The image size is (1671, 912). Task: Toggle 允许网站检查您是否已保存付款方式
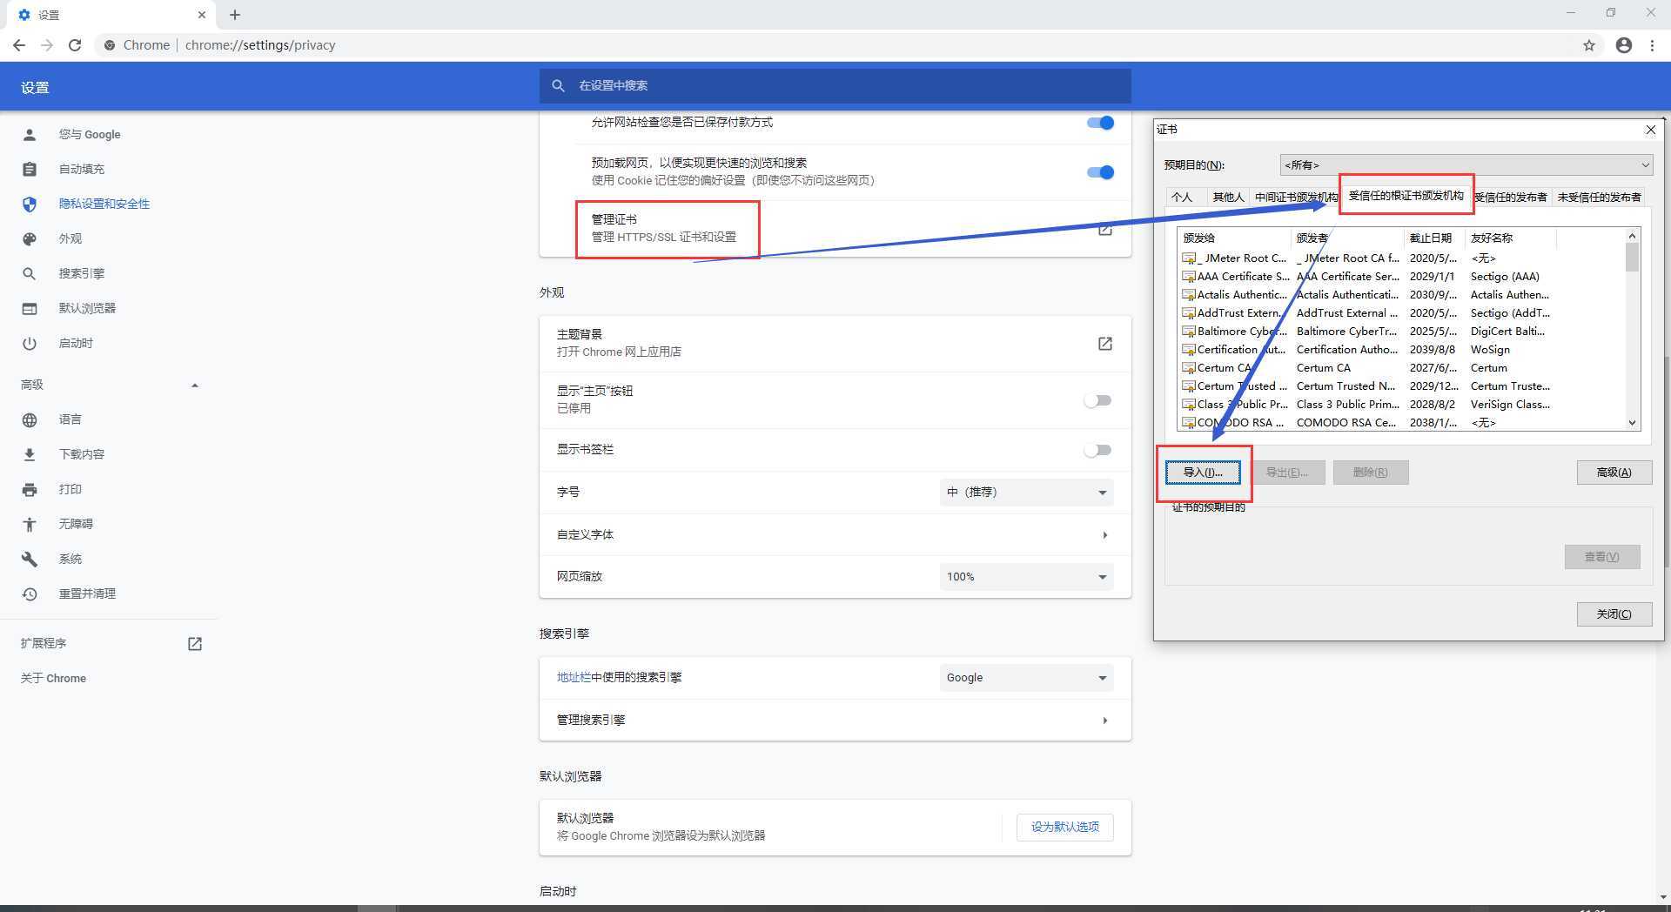point(1100,123)
